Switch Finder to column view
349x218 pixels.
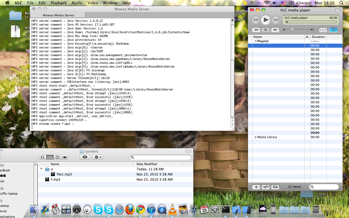pyautogui.click(x=57, y=157)
